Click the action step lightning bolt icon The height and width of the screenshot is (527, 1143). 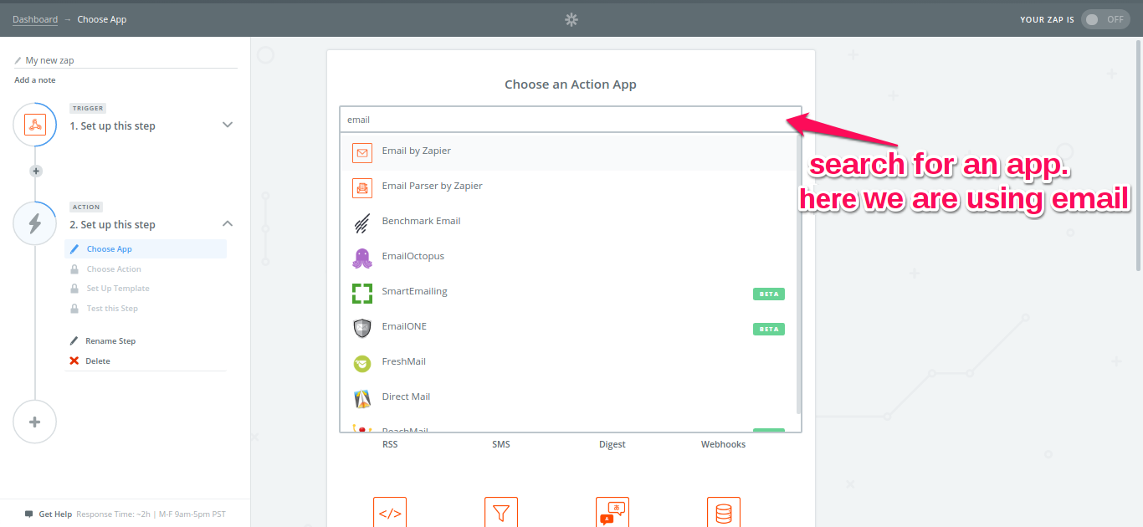pyautogui.click(x=35, y=223)
